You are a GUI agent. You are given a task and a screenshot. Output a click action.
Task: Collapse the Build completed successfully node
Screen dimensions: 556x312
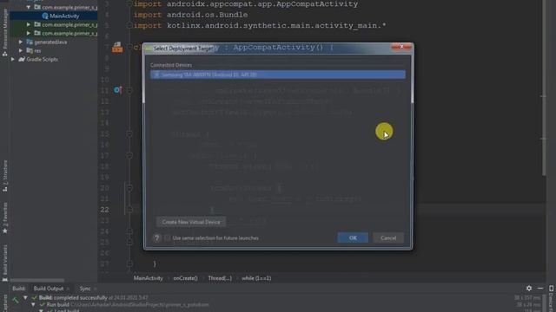(x=25, y=298)
